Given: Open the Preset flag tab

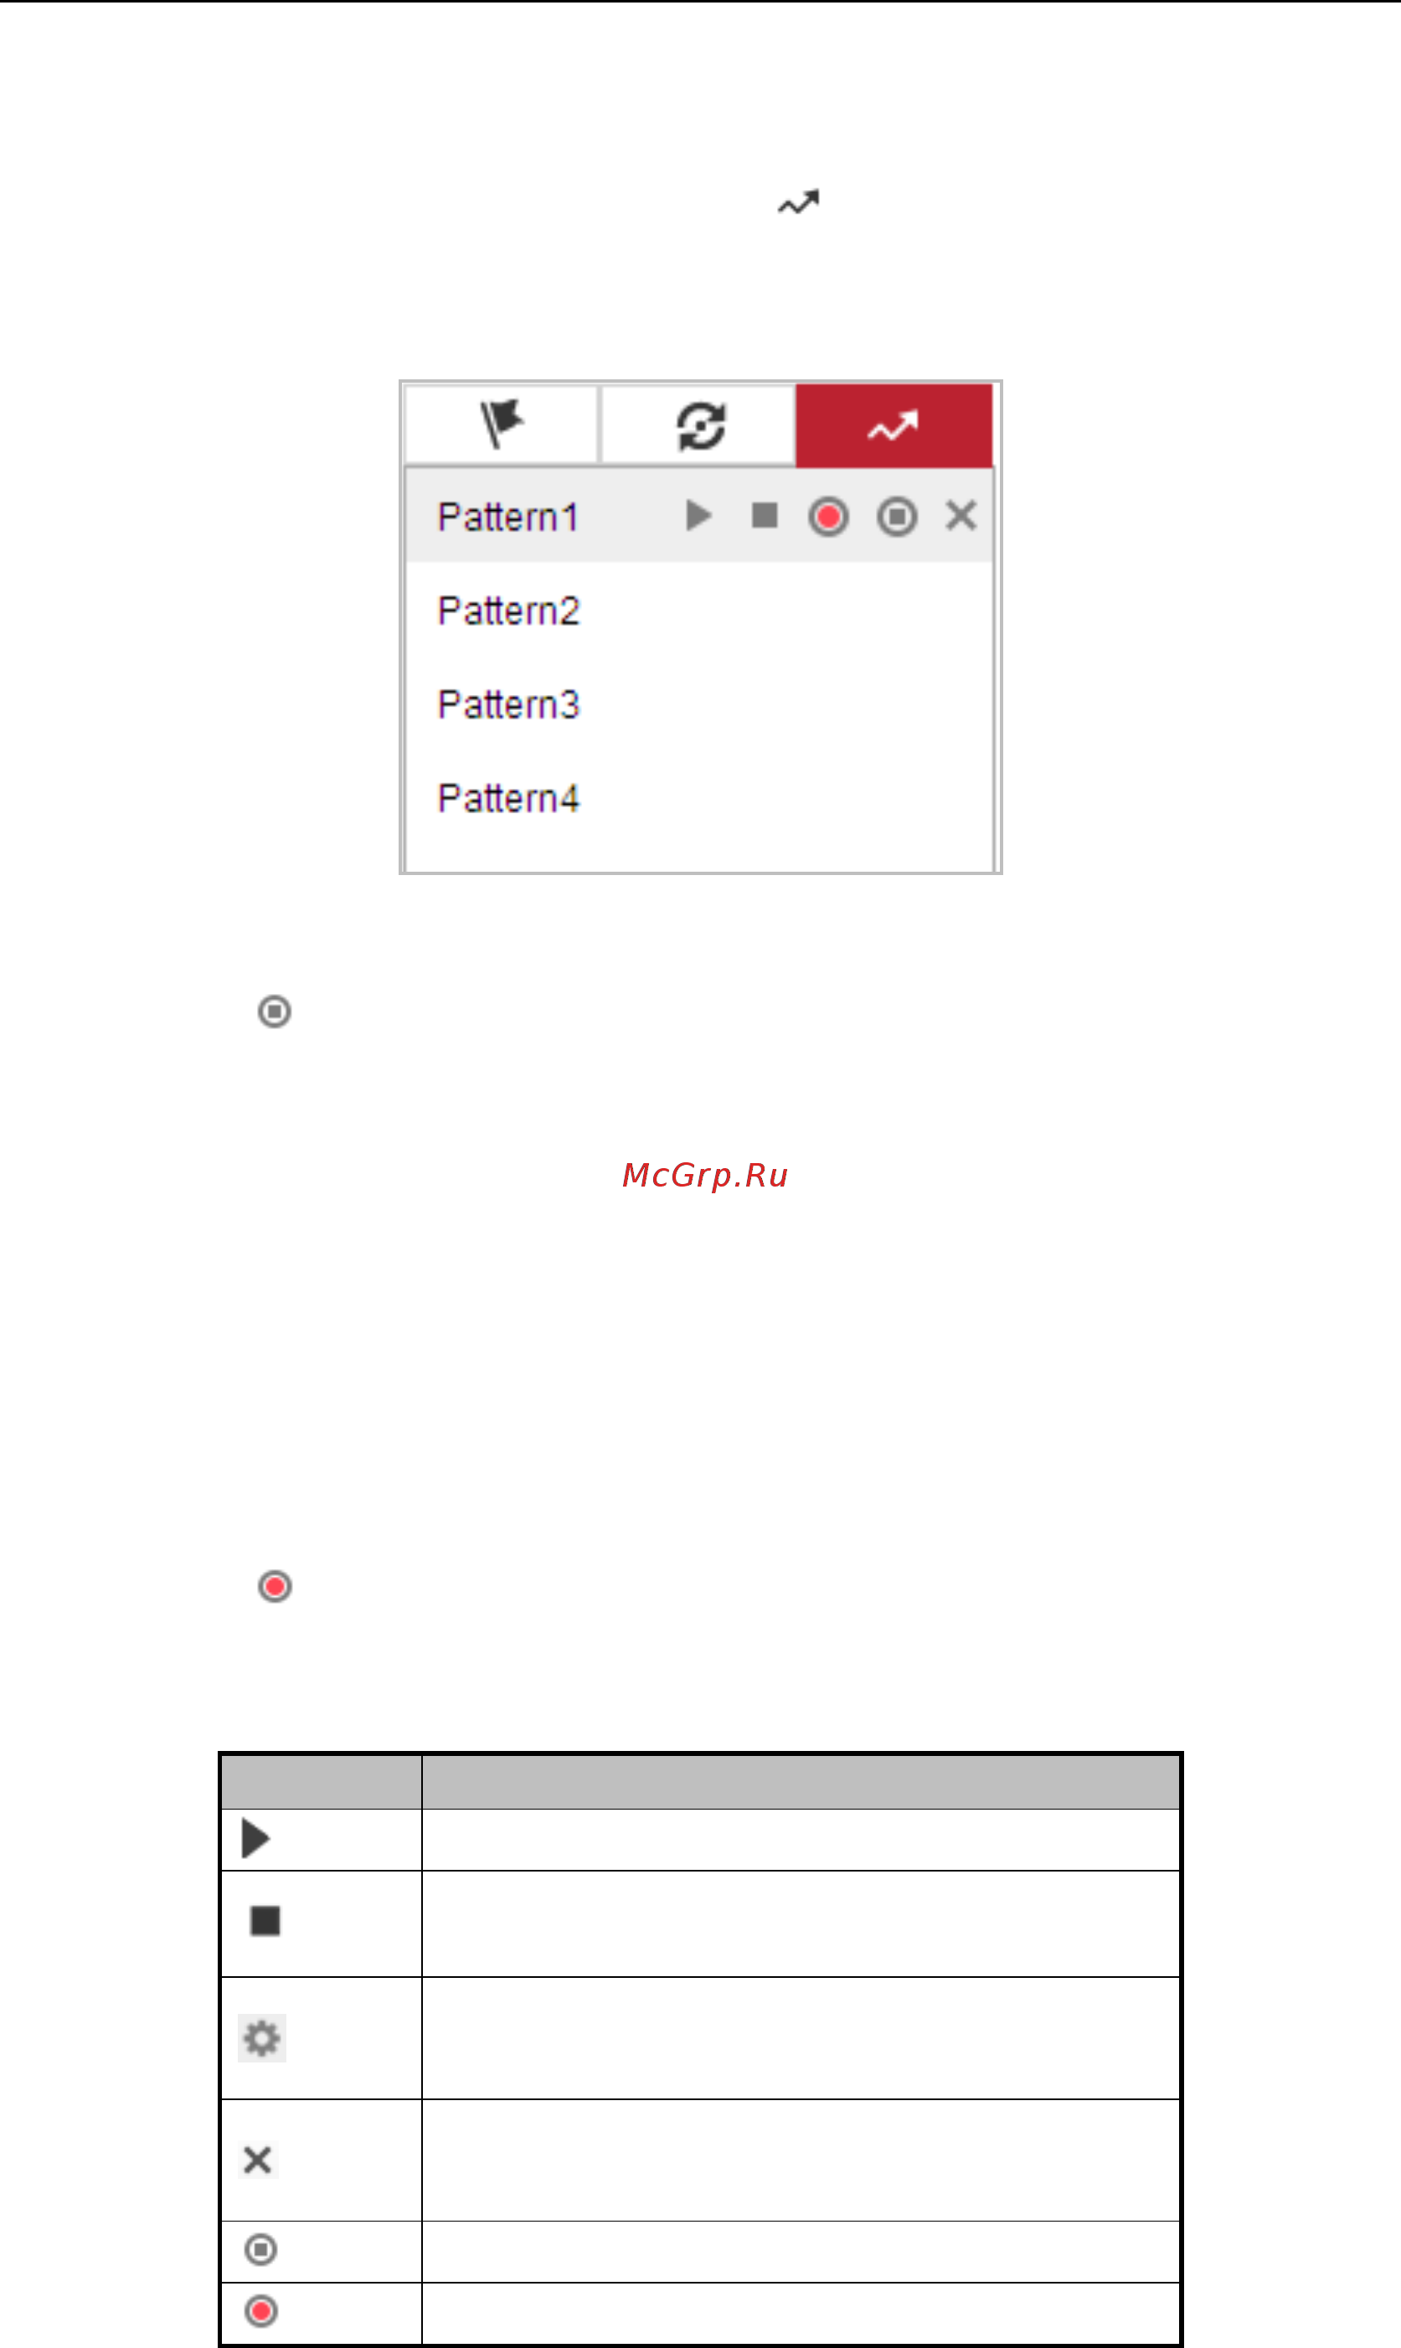Looking at the screenshot, I should tap(502, 425).
